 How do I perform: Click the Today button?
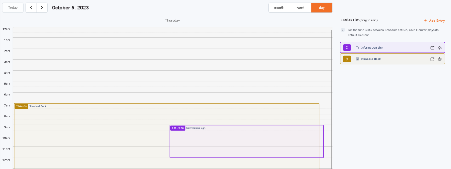point(13,7)
